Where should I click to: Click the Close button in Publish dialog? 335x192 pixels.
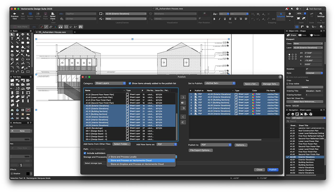tap(259, 170)
